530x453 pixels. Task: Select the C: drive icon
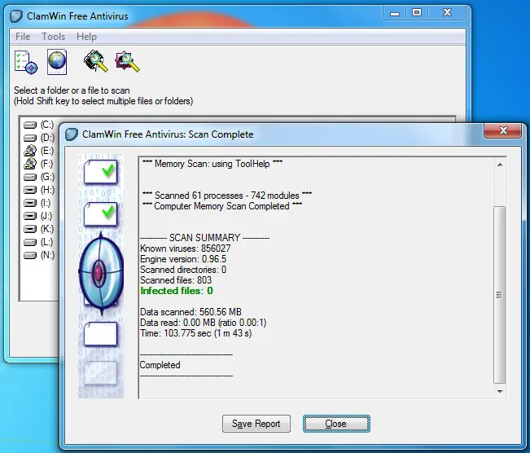30,125
